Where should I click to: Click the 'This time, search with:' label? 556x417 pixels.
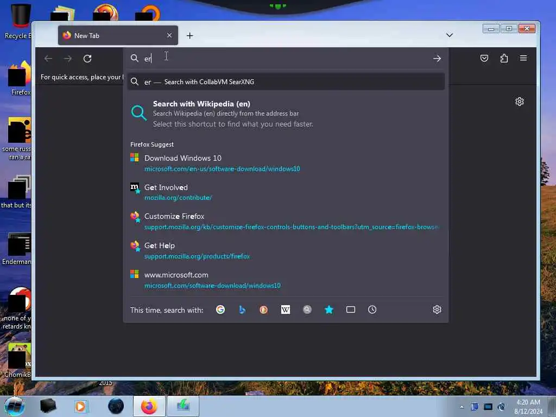pyautogui.click(x=167, y=310)
